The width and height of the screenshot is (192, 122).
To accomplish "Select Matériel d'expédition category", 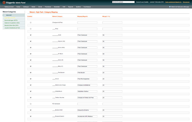I will pos(12,23).
